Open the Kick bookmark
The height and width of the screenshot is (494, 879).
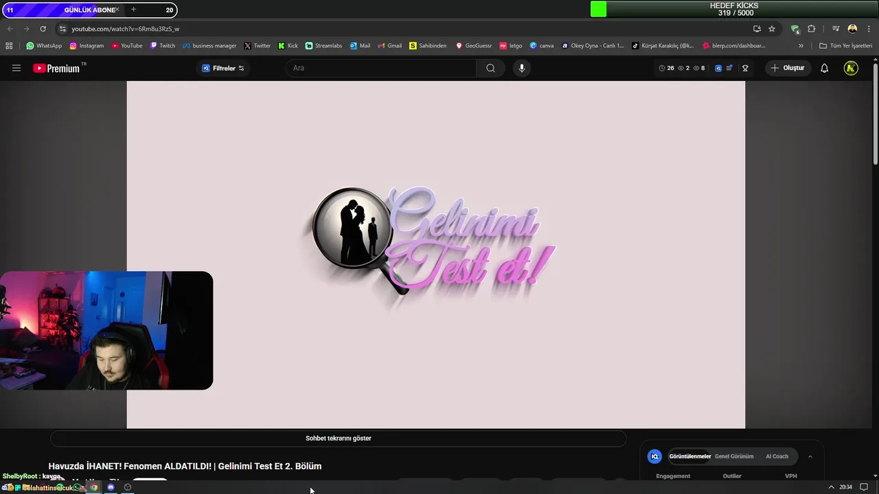coord(288,46)
